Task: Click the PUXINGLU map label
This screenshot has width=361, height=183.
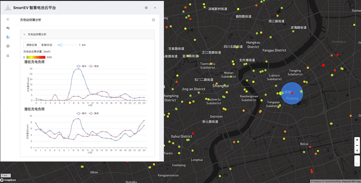Action: [x=339, y=42]
